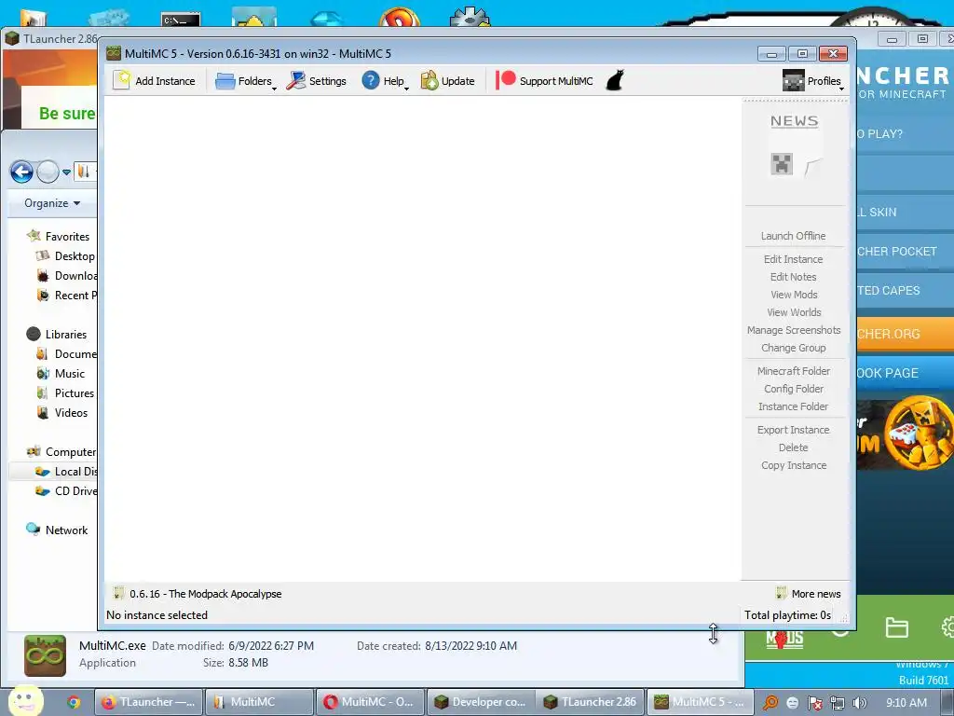Click the folder icon in TLauncher window
954x716 pixels.
(896, 627)
